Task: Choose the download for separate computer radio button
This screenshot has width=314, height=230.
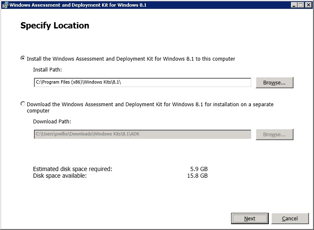Action: pos(23,104)
